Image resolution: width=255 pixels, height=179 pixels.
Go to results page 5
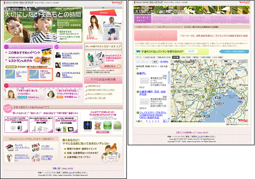point(158,121)
